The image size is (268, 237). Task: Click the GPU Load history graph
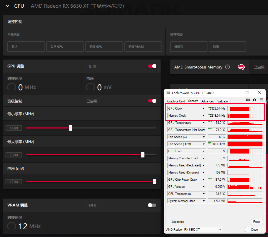(245, 151)
